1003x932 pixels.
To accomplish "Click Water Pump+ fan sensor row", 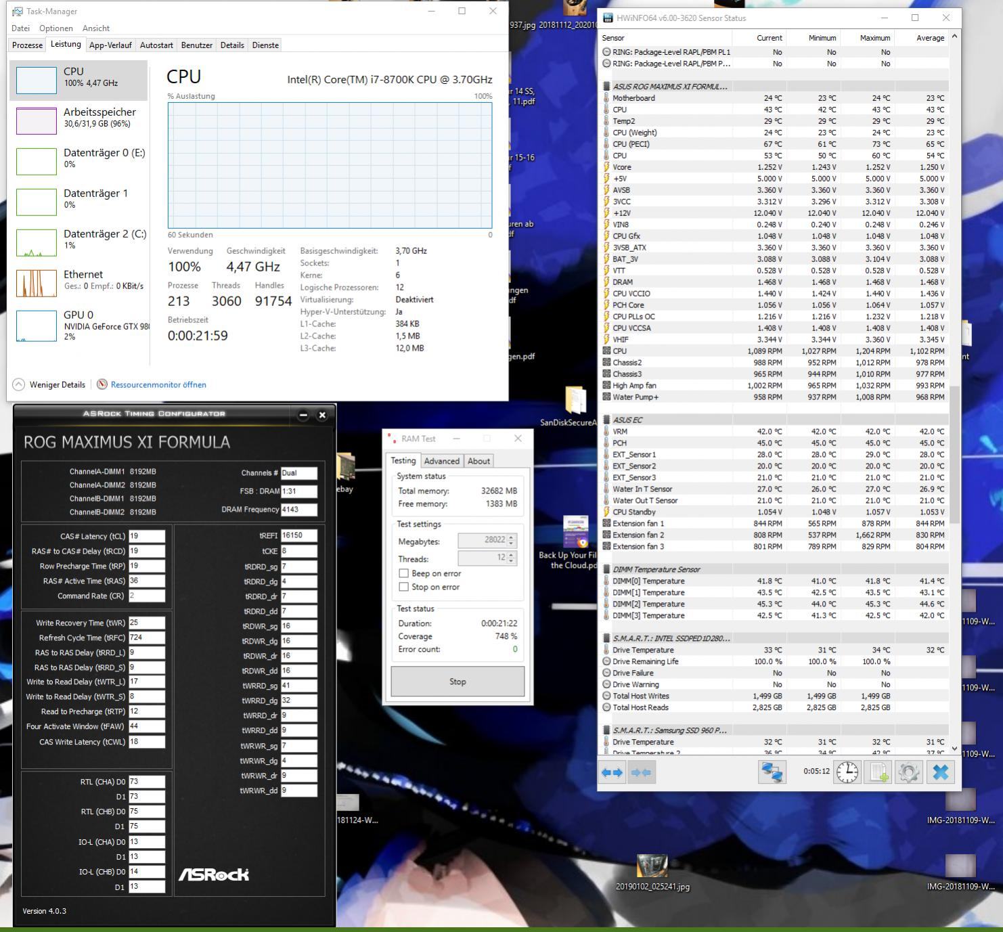I will coord(774,397).
